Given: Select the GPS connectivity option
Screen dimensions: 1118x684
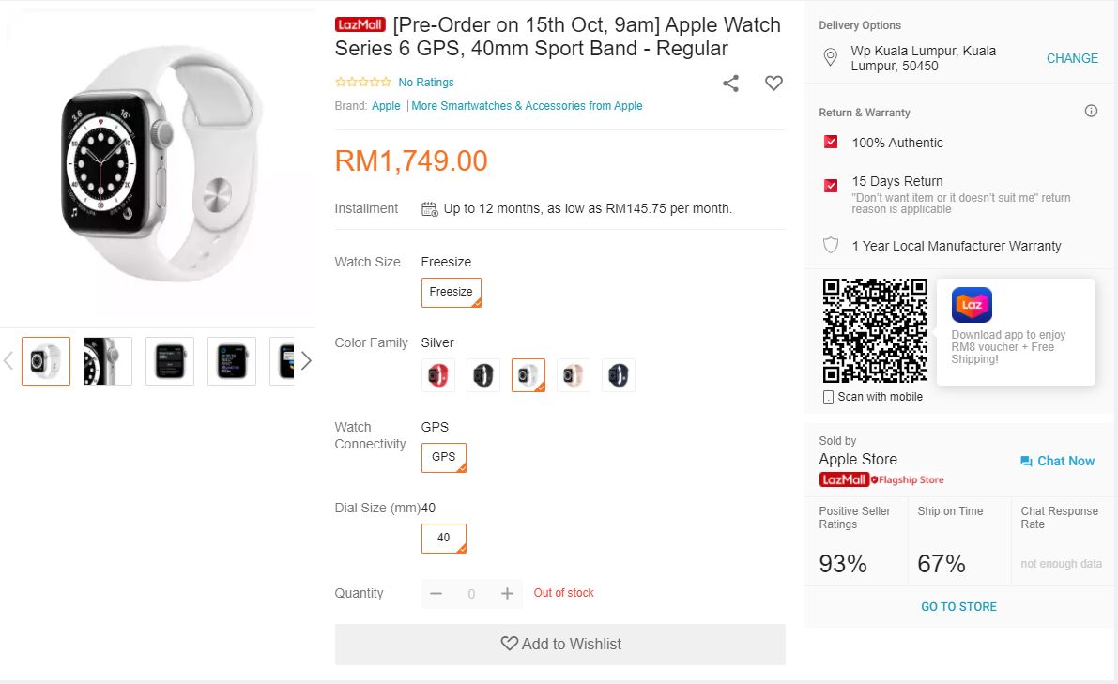Looking at the screenshot, I should [x=444, y=458].
